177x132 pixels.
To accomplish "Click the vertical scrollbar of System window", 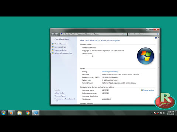I will tap(158, 67).
